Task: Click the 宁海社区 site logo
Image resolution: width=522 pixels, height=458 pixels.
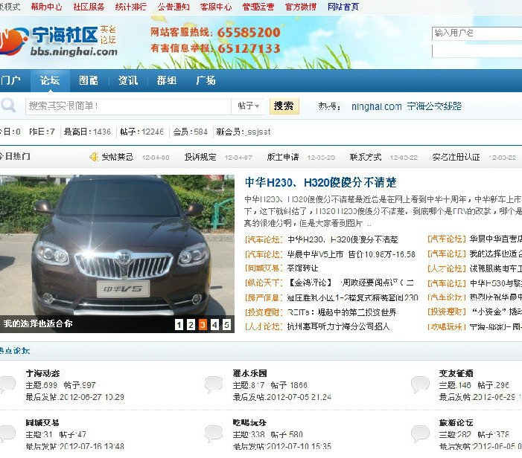Action: pyautogui.click(x=58, y=41)
